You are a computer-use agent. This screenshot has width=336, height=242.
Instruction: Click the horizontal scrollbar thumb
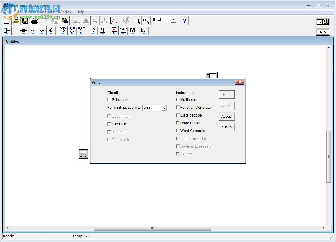pos(152,228)
